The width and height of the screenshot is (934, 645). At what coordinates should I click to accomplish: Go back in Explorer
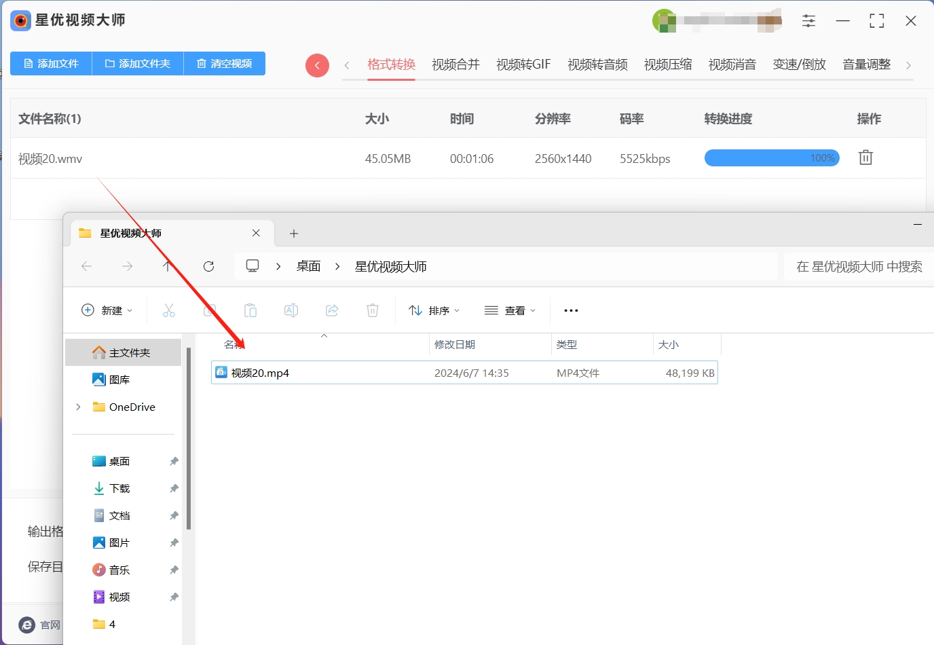pyautogui.click(x=86, y=266)
